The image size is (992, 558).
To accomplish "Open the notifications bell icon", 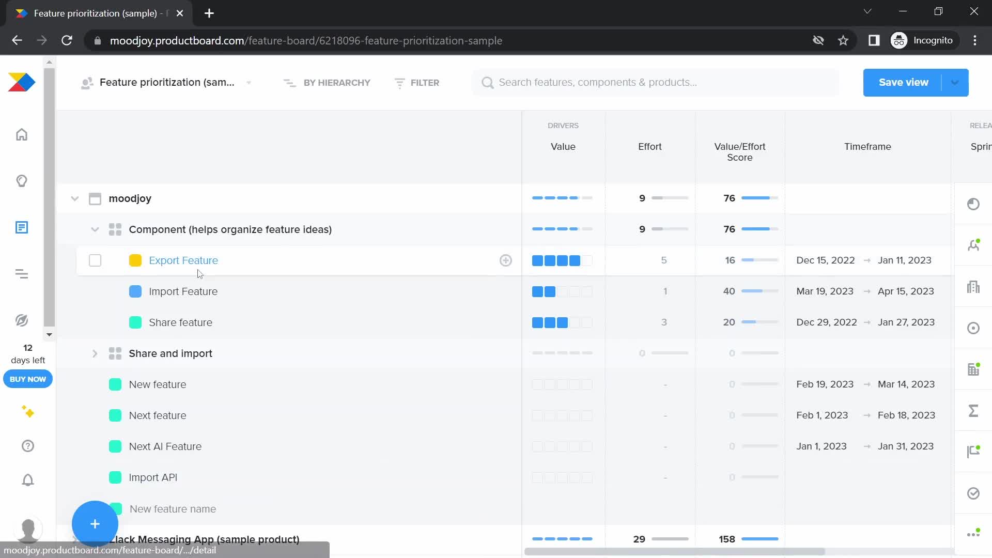I will [28, 480].
